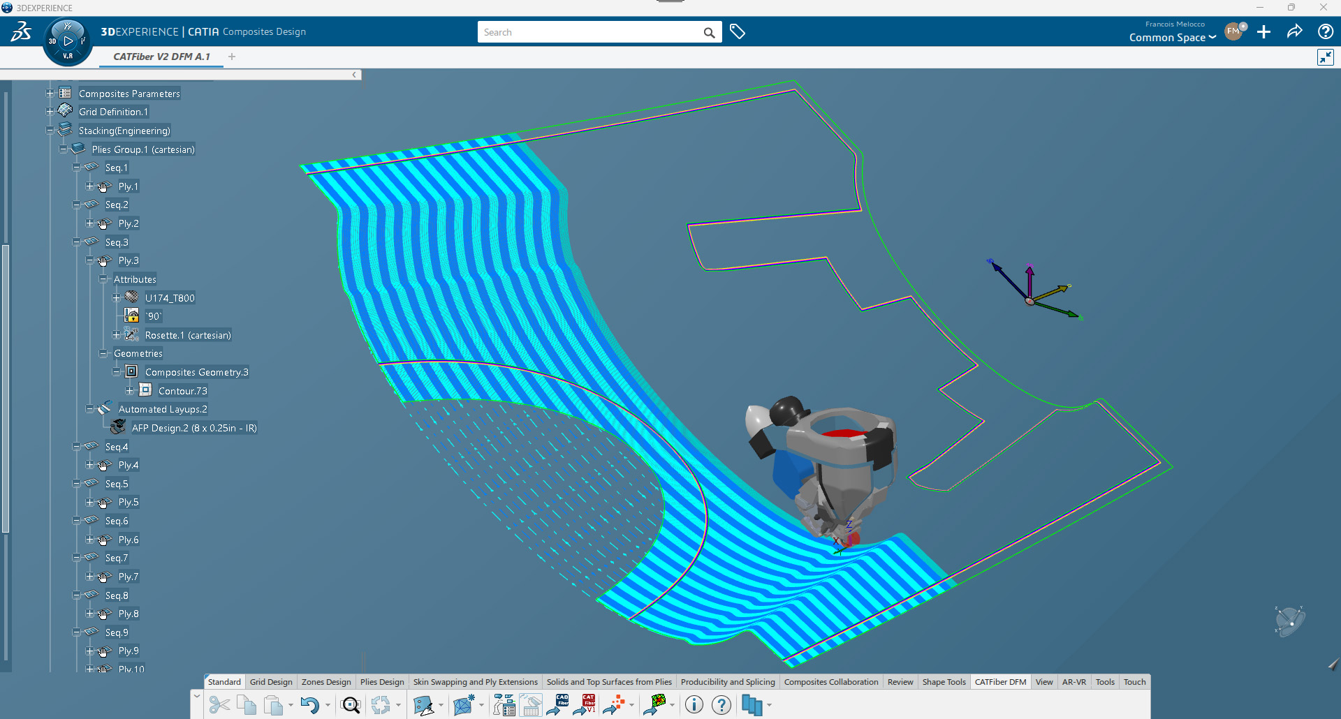The image size is (1341, 719).
Task: Open the Common Space dropdown
Action: [x=1172, y=38]
